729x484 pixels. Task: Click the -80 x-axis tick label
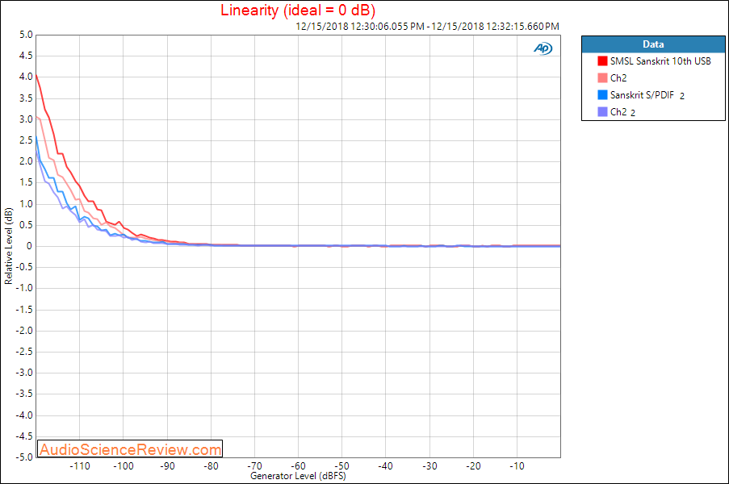[211, 466]
